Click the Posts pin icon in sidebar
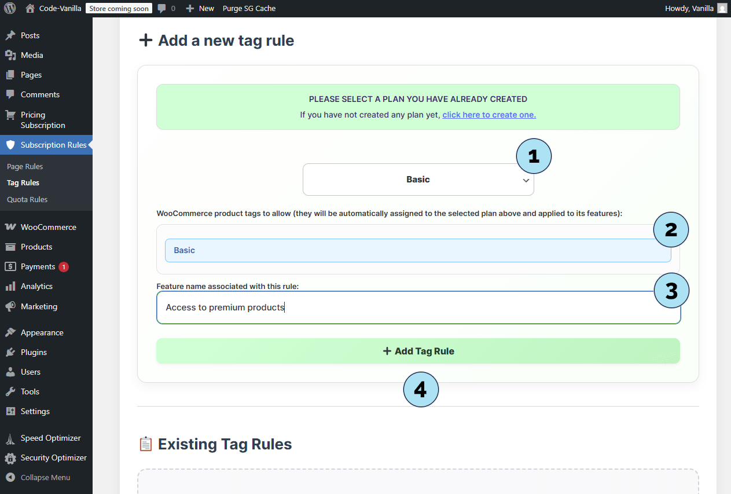 pos(10,35)
